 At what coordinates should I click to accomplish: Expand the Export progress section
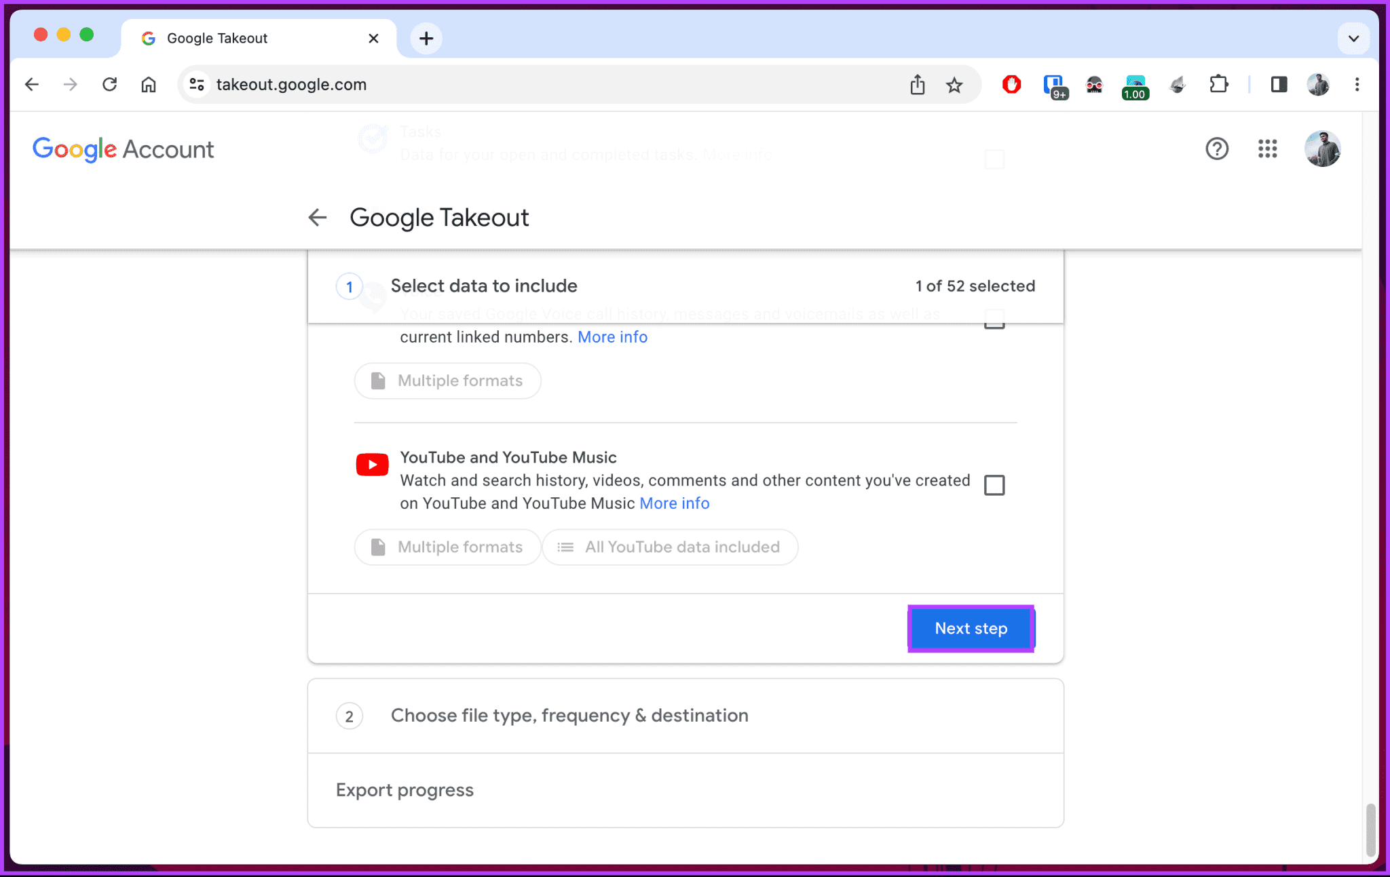(x=685, y=790)
